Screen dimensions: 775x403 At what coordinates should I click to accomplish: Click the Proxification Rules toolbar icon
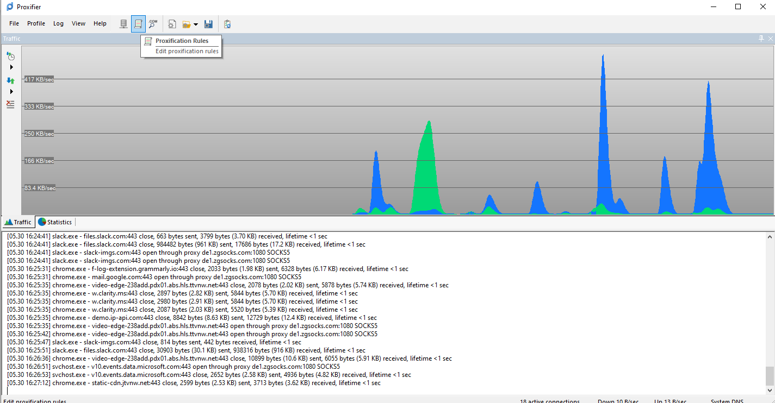coord(138,24)
